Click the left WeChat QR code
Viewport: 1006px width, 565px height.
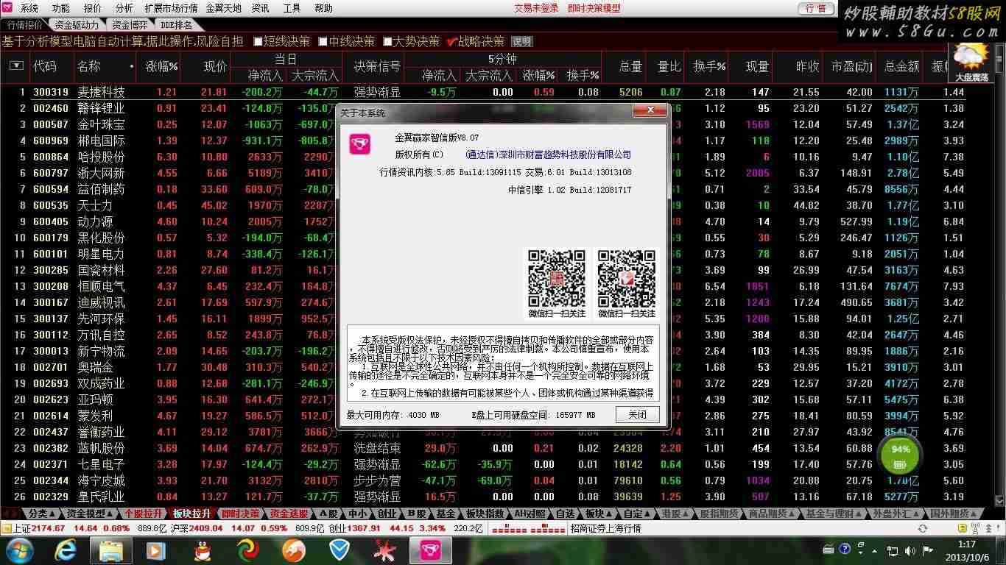click(557, 278)
